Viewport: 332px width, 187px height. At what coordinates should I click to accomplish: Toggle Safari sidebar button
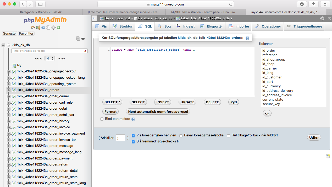(x=40, y=4)
